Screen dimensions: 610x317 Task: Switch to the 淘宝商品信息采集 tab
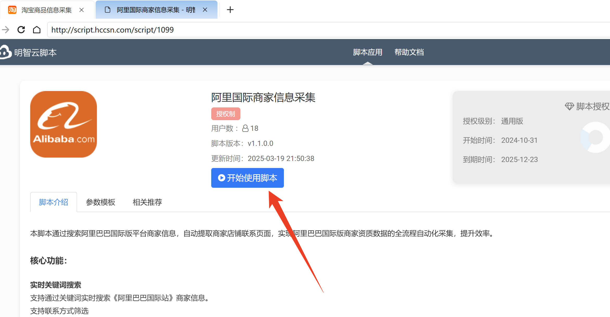pyautogui.click(x=47, y=10)
